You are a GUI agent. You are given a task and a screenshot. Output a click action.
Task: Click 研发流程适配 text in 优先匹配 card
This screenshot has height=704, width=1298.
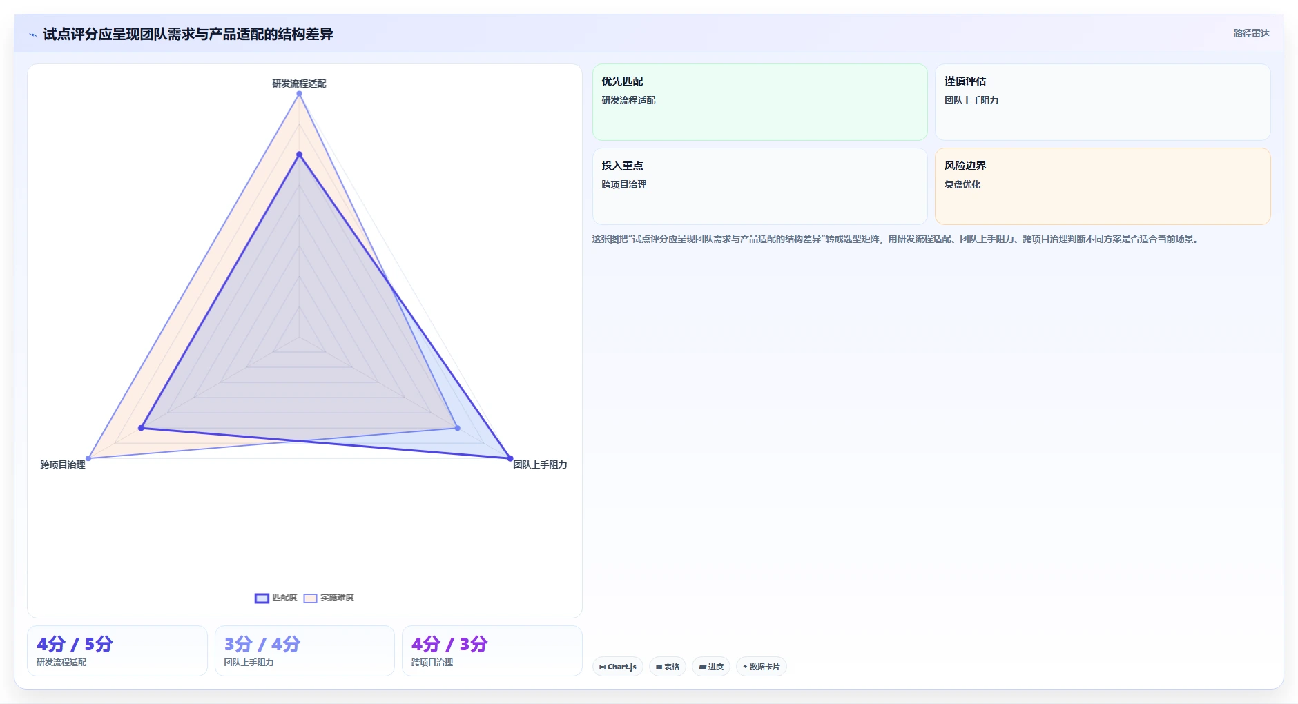pyautogui.click(x=628, y=100)
